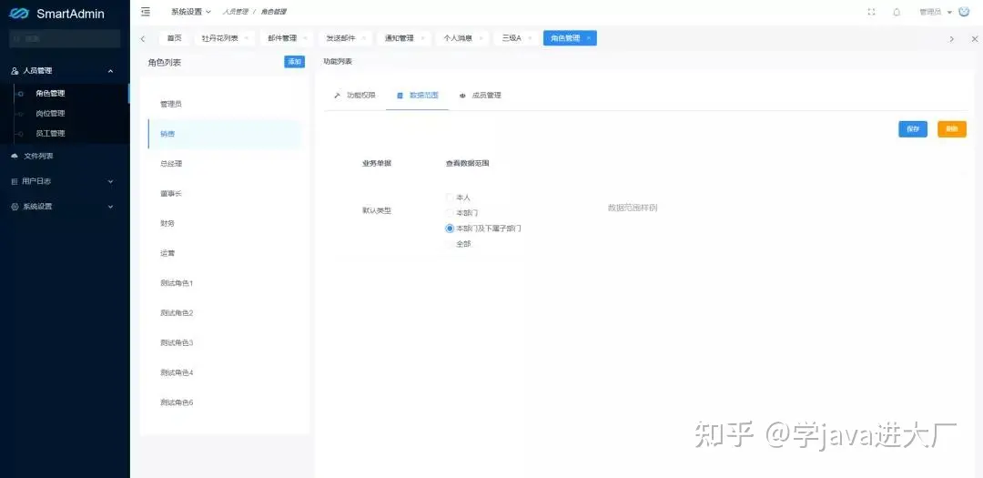This screenshot has height=478, width=983.
Task: Select the 测试角色2 role
Action: pyautogui.click(x=225, y=313)
